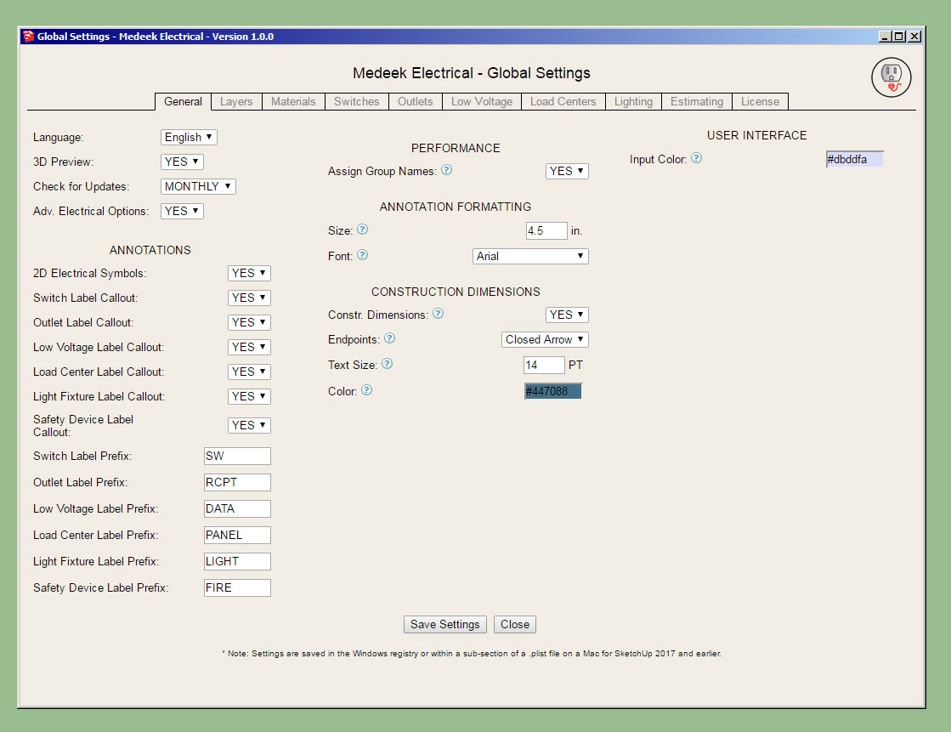Open the Adv. Electrical Options dropdown
Image resolution: width=951 pixels, height=732 pixels.
click(x=182, y=211)
